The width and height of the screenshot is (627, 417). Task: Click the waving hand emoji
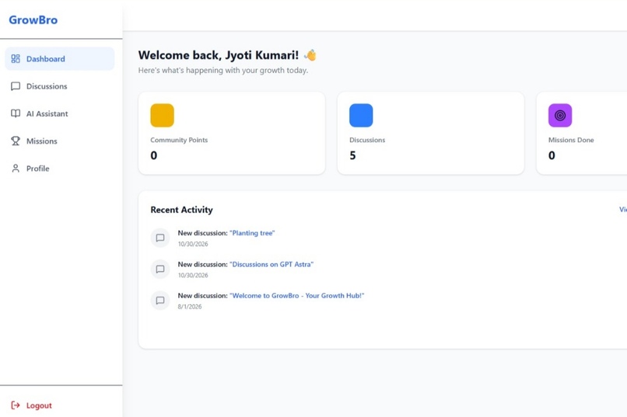[x=310, y=55]
